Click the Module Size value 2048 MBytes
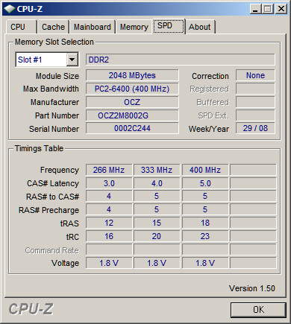Viewport: 291px width, 324px height. pyautogui.click(x=132, y=75)
